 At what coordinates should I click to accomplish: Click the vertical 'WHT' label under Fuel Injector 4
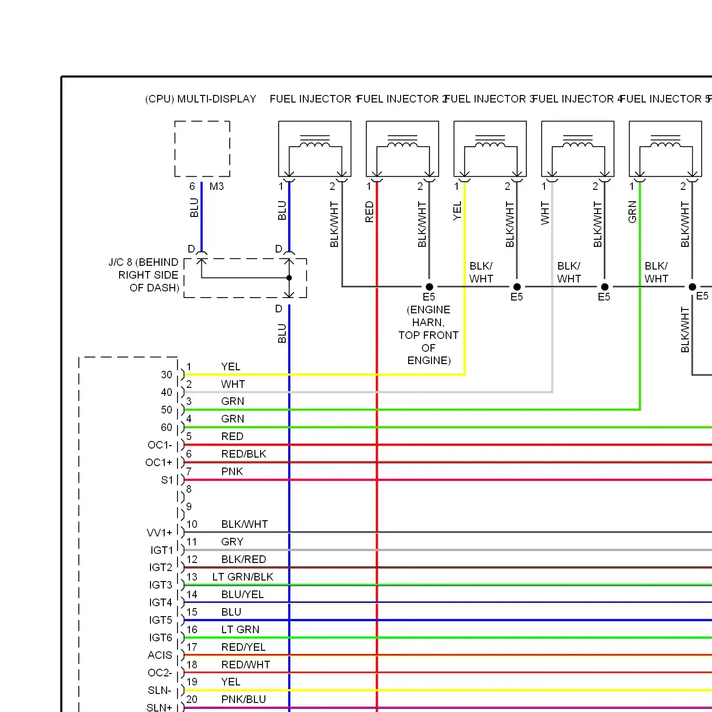[545, 213]
